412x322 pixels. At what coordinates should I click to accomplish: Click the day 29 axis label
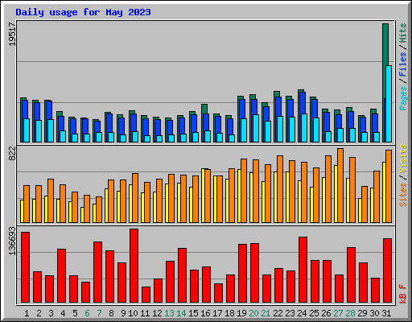coord(362,313)
